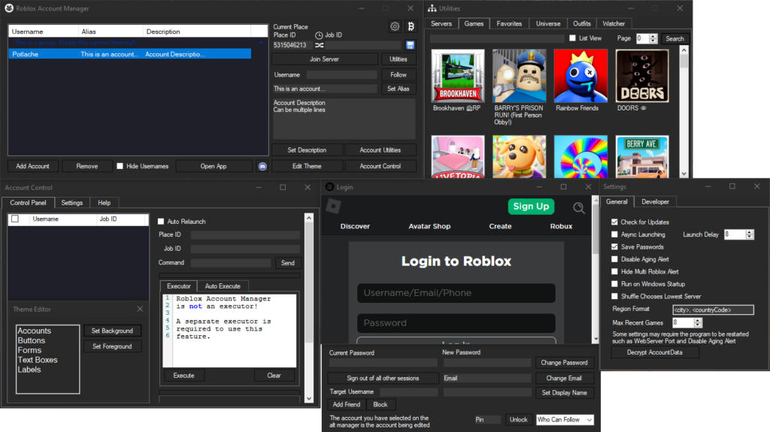Screen dimensions: 770x432
Task: Click the Change Password button
Action: pyautogui.click(x=564, y=363)
